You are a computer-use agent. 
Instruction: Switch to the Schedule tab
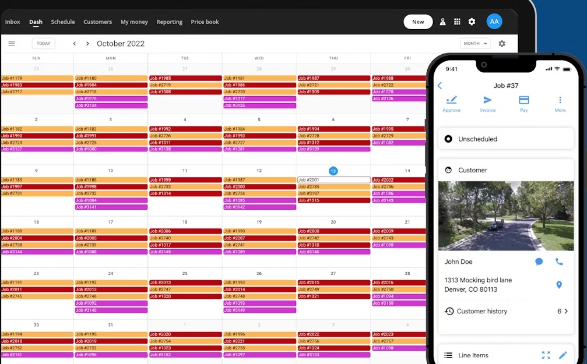[x=62, y=22]
